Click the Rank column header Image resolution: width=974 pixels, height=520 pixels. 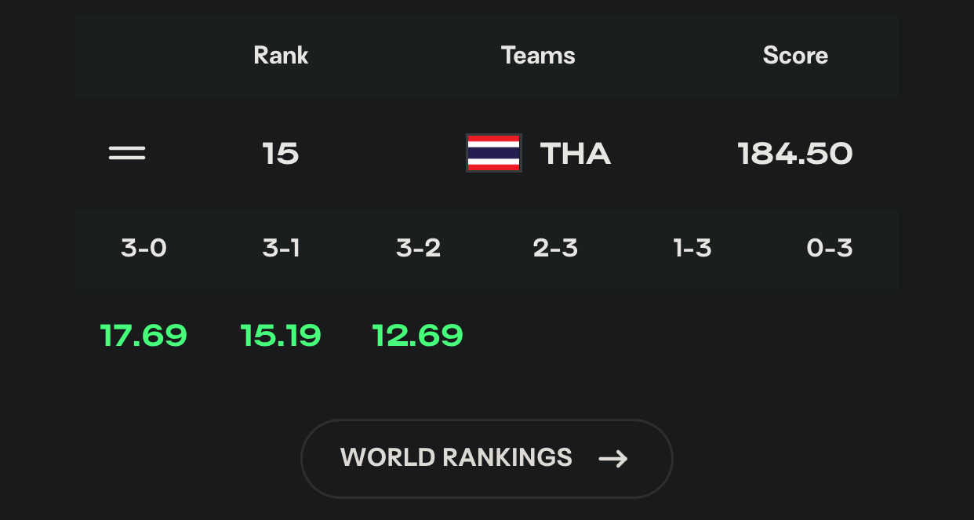(x=281, y=56)
